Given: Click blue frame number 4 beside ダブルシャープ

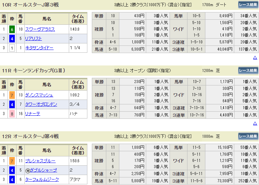Looking at the screenshot, I should (12, 170).
